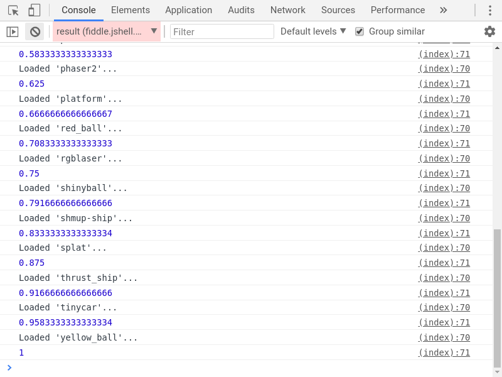Screen dimensions: 502x377
Task: Clear the console with the ban icon
Action: point(35,31)
